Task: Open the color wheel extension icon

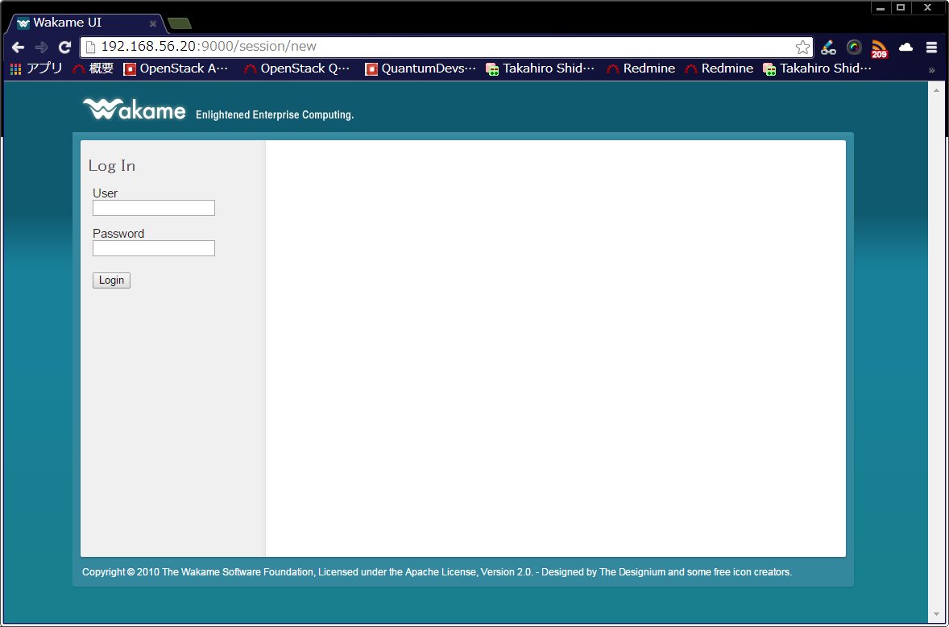Action: click(x=854, y=48)
